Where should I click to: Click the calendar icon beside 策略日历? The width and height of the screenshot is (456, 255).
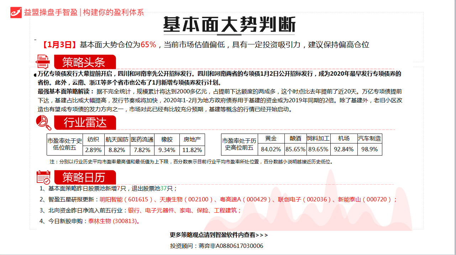[43, 177]
